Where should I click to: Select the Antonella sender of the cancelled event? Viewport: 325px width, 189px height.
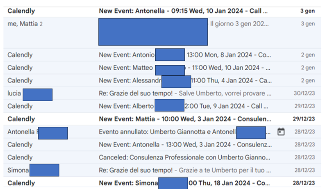click(x=22, y=132)
